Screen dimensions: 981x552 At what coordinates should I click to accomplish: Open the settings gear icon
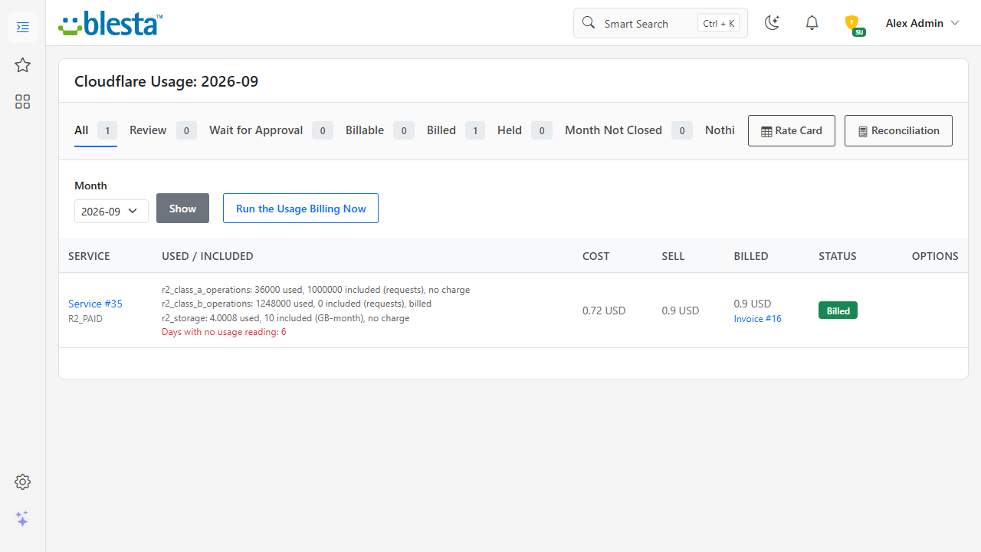tap(23, 481)
